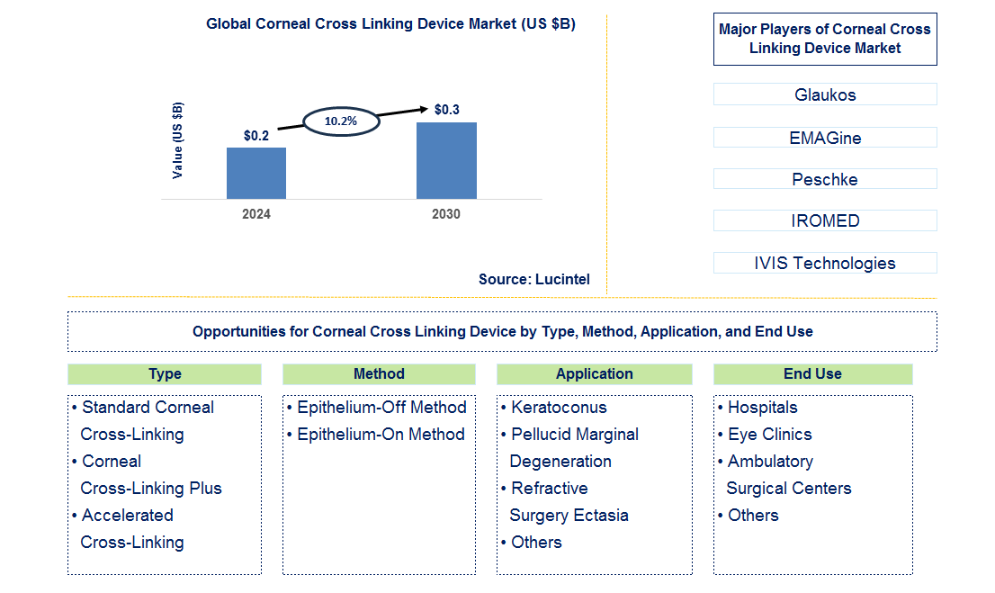Select the End Use column header
The width and height of the screenshot is (995, 593).
coord(812,373)
